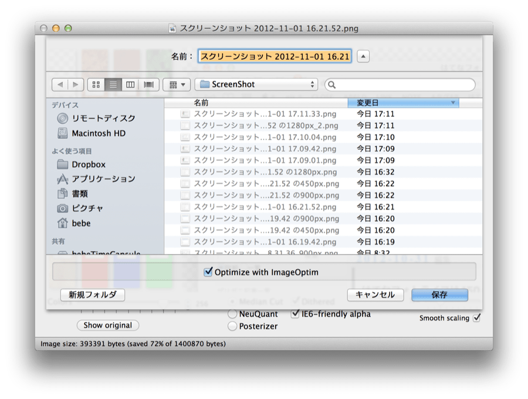Click modified date 今日 17:10 cell
The height and width of the screenshot is (399, 528).
click(x=375, y=137)
